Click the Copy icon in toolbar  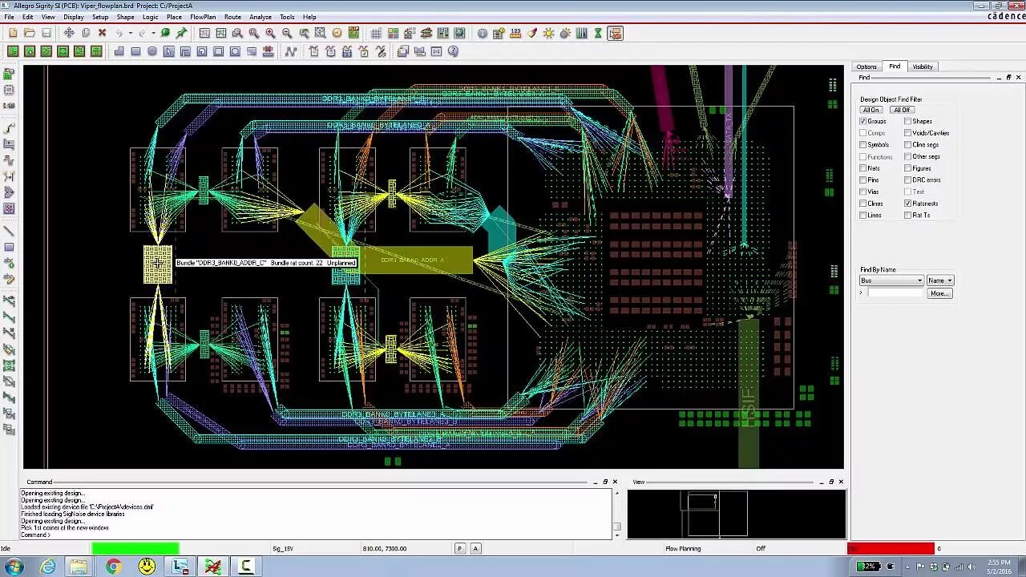[x=86, y=33]
